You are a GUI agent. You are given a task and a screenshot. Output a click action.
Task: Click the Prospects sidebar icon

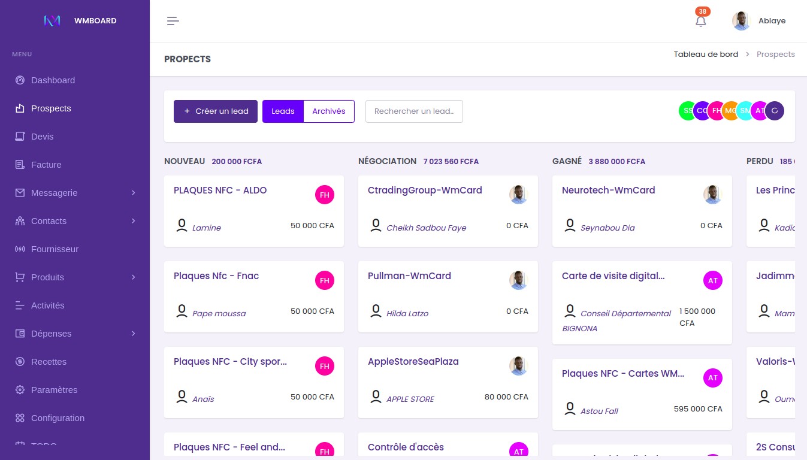pos(20,108)
